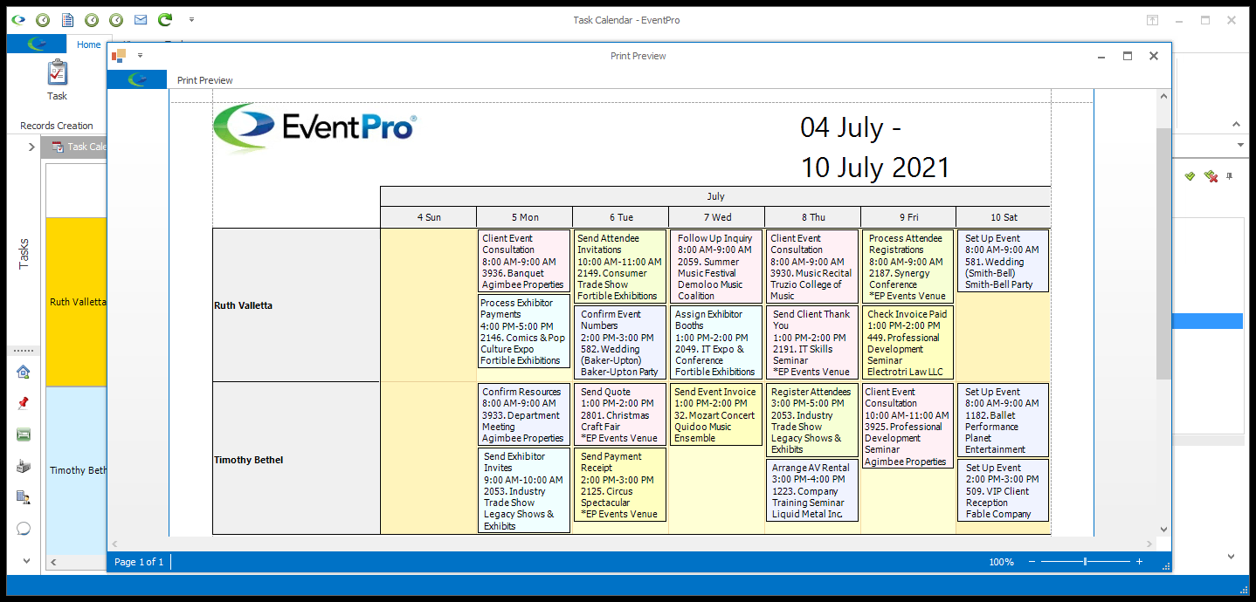The height and width of the screenshot is (602, 1256).
Task: Click the Send Payment Receipt appointment
Action: [x=620, y=484]
